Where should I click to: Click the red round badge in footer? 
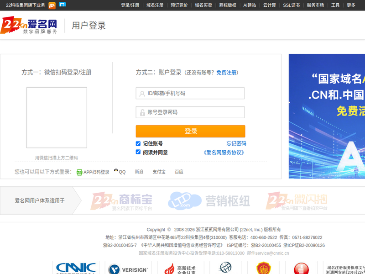(x=301, y=268)
